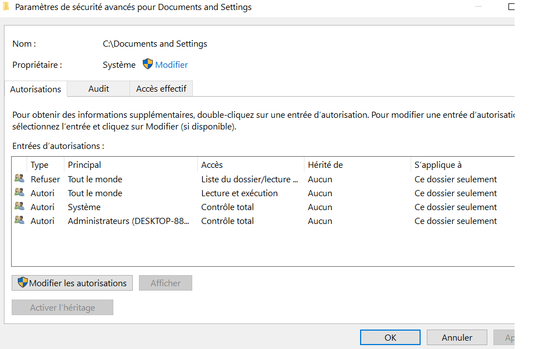Viewport: 539px width, 349px height.
Task: Click the shield icon next to Modifier
Action: [x=147, y=64]
